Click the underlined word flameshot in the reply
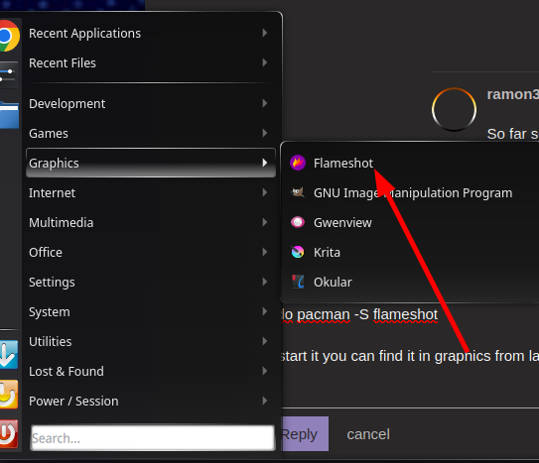This screenshot has width=539, height=463. pos(405,314)
